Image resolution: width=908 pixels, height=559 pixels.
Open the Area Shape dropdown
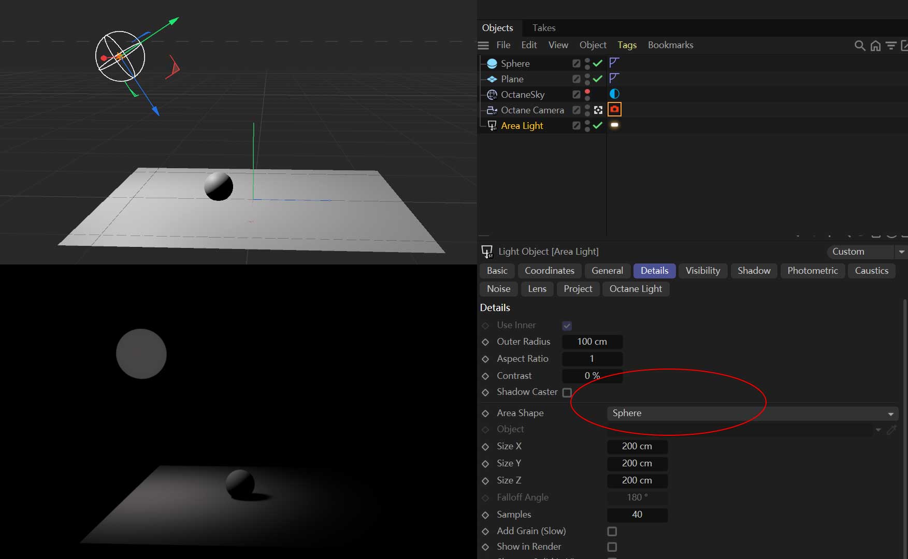tap(752, 414)
